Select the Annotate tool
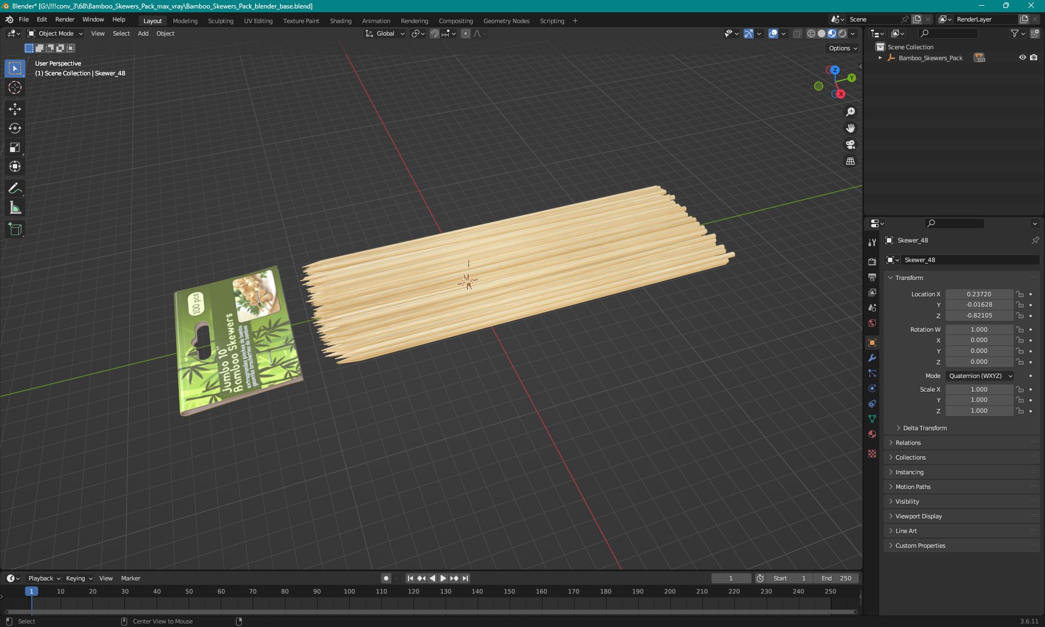Image resolution: width=1045 pixels, height=627 pixels. [x=15, y=189]
